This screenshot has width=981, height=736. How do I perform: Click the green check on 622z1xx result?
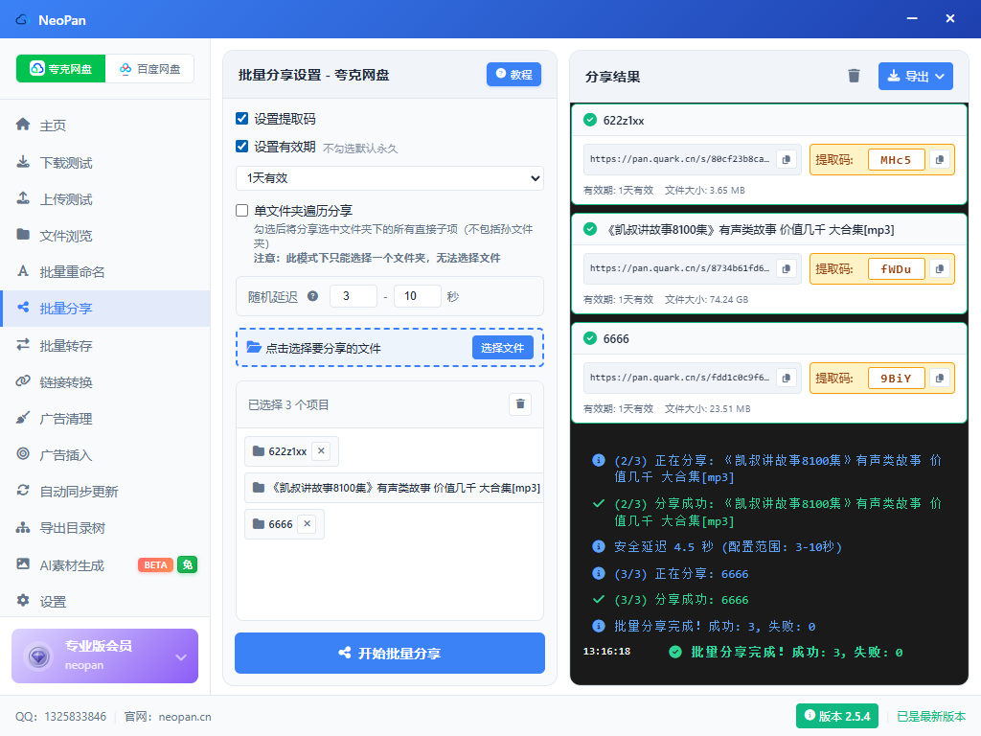click(590, 120)
